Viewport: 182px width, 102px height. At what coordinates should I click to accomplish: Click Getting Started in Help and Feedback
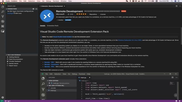[x=14, y=57]
